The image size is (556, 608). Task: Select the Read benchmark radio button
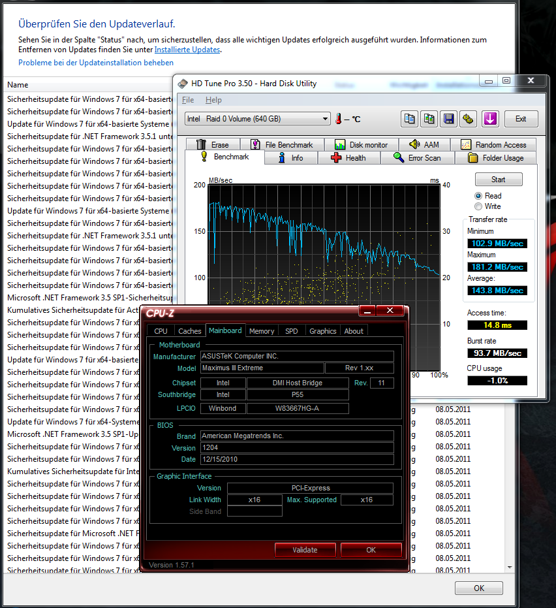[479, 195]
